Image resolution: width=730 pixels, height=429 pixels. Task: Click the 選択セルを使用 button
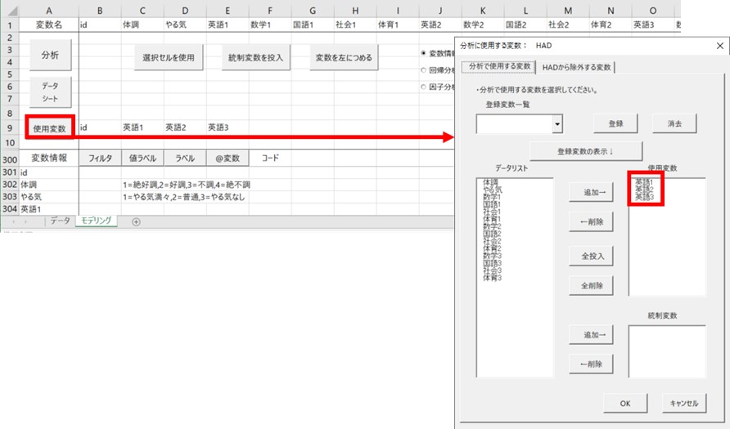pyautogui.click(x=169, y=58)
